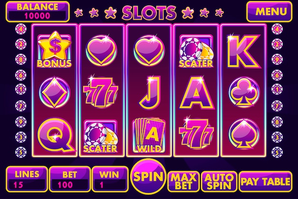Click the Bonus star symbol

(55, 50)
